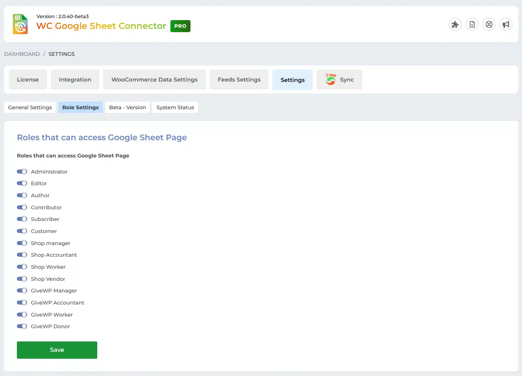Click the puzzle piece plugins icon
522x376 pixels.
[455, 25]
